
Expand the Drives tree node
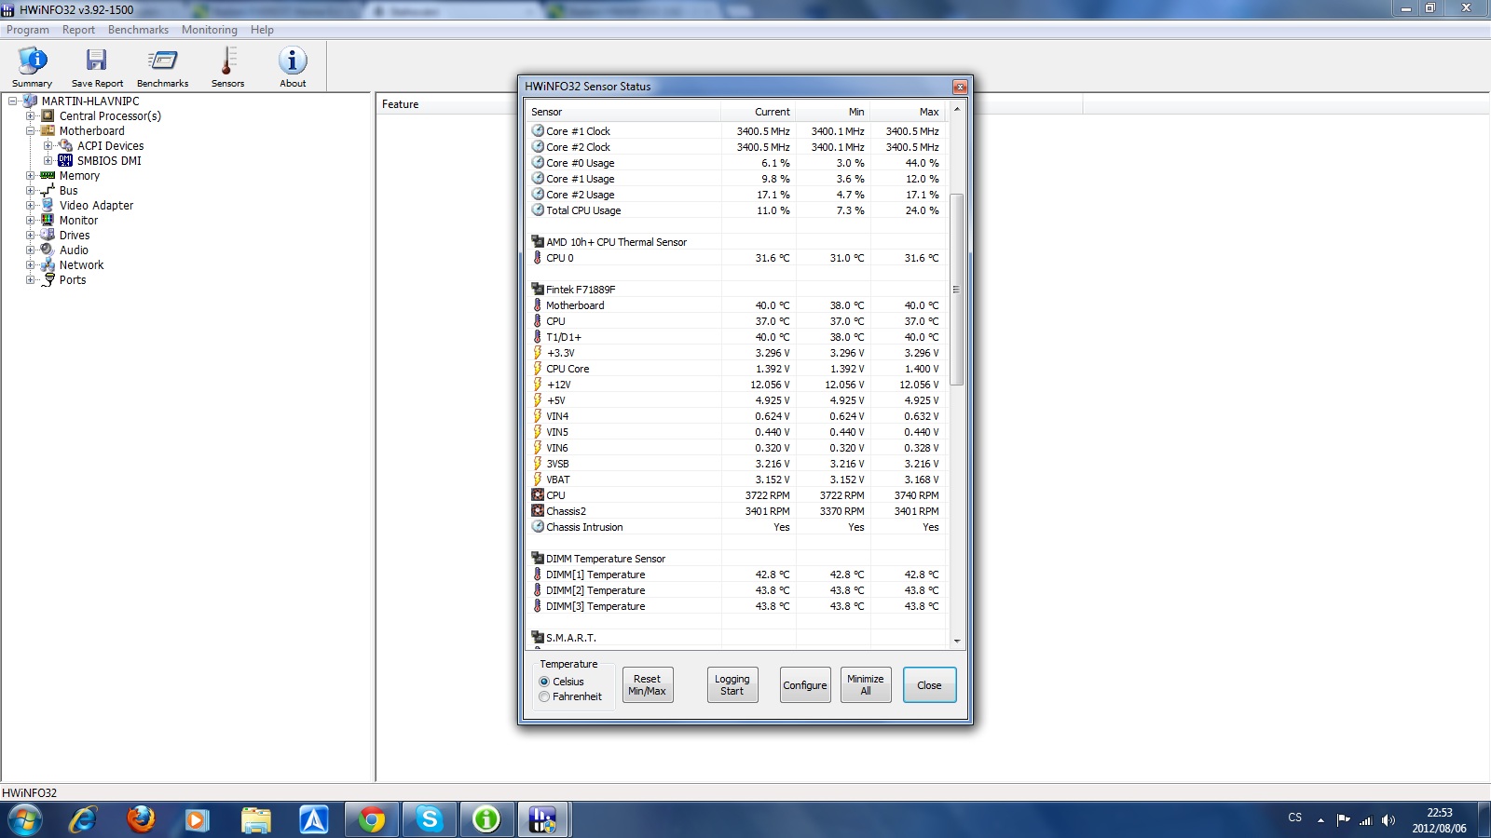point(30,235)
